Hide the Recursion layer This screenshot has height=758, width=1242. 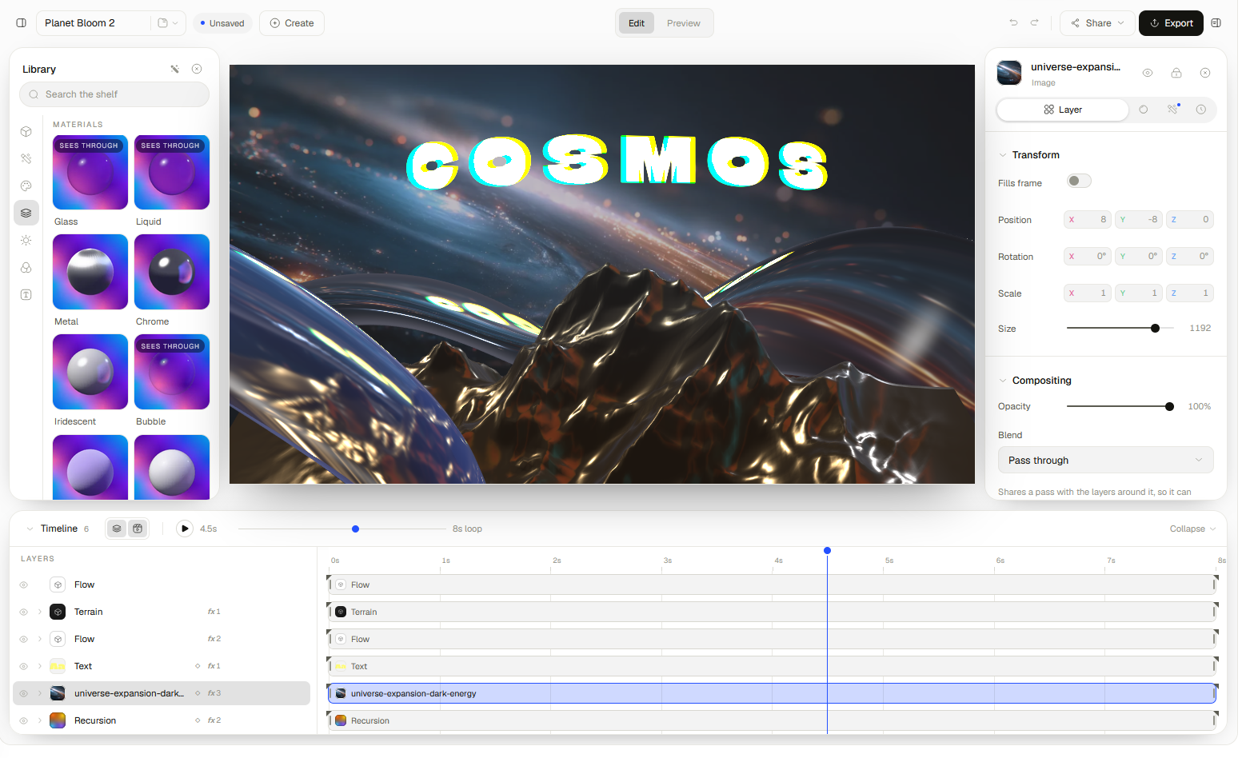pyautogui.click(x=23, y=721)
